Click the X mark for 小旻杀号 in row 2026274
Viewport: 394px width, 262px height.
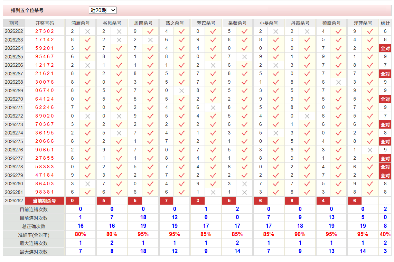pyautogui.click(x=276, y=133)
